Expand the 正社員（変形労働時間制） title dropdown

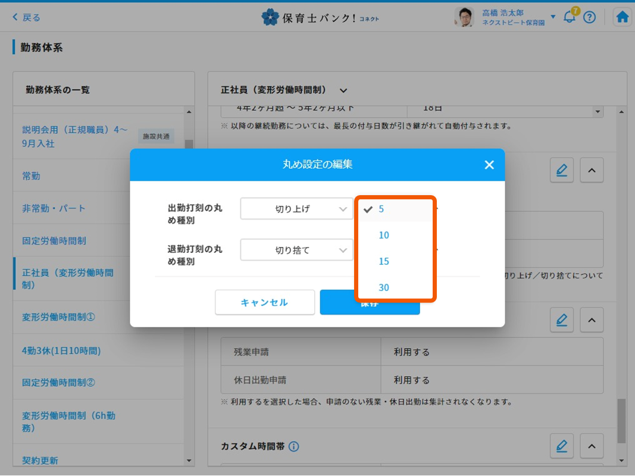(x=343, y=90)
